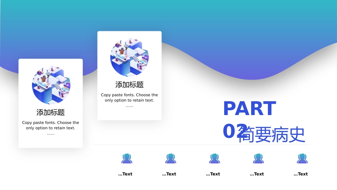Click the first person icon in the row
Viewport: 337px width, 190px height.
point(127,158)
